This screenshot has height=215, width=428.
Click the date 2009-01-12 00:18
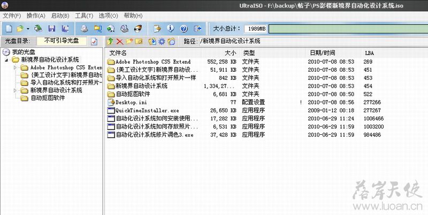(331, 111)
